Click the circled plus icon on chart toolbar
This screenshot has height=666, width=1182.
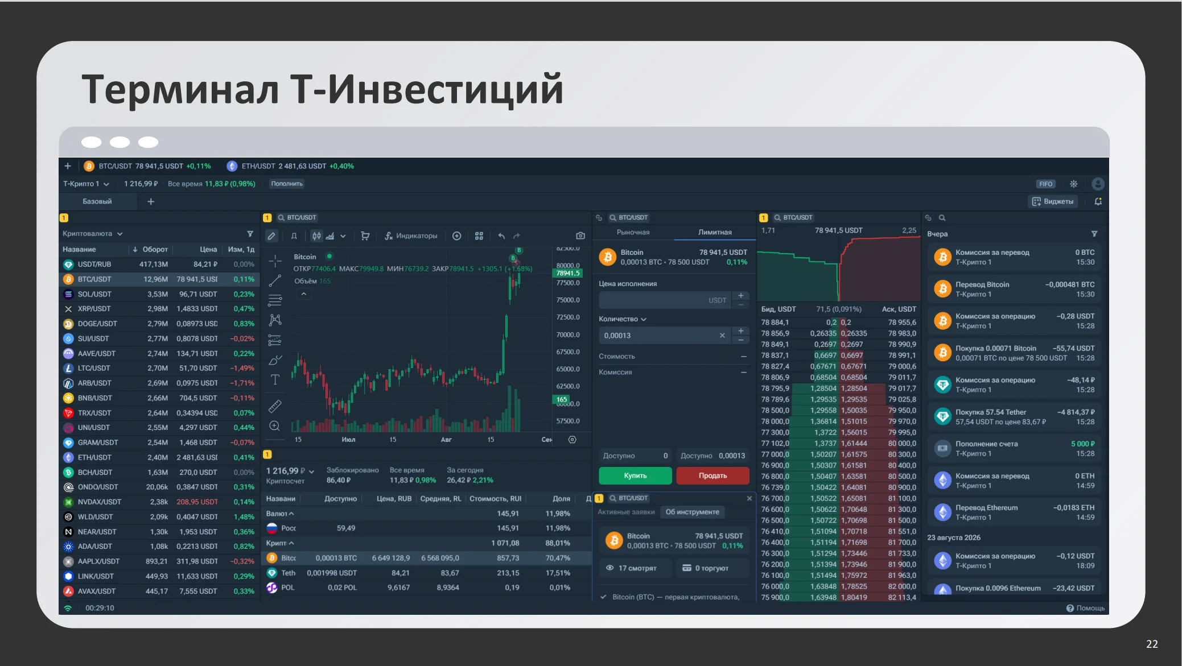[456, 236]
